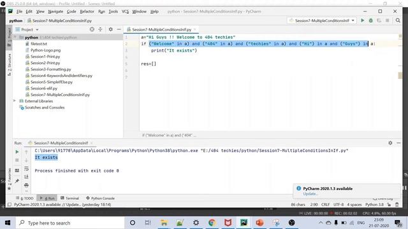The height and width of the screenshot is (229, 408).
Task: Click locate file target icon in Project panel
Action: pyautogui.click(x=92, y=29)
